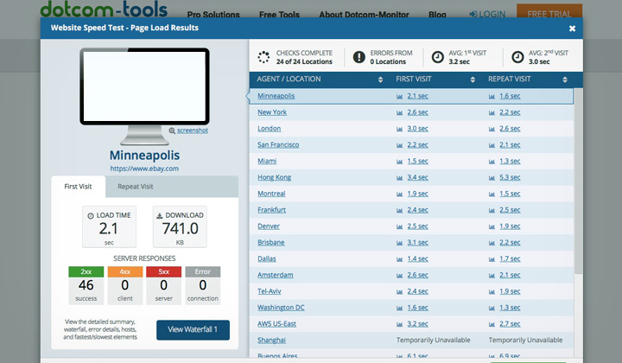Click the AVG 1st visit clock icon
Image resolution: width=622 pixels, height=363 pixels.
pos(437,57)
